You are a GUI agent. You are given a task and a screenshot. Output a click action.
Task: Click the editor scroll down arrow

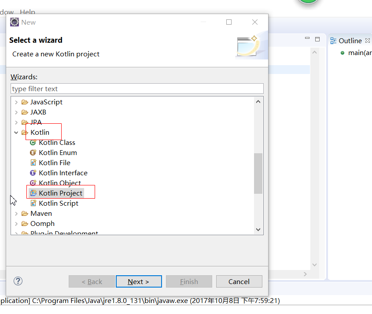tap(315, 265)
